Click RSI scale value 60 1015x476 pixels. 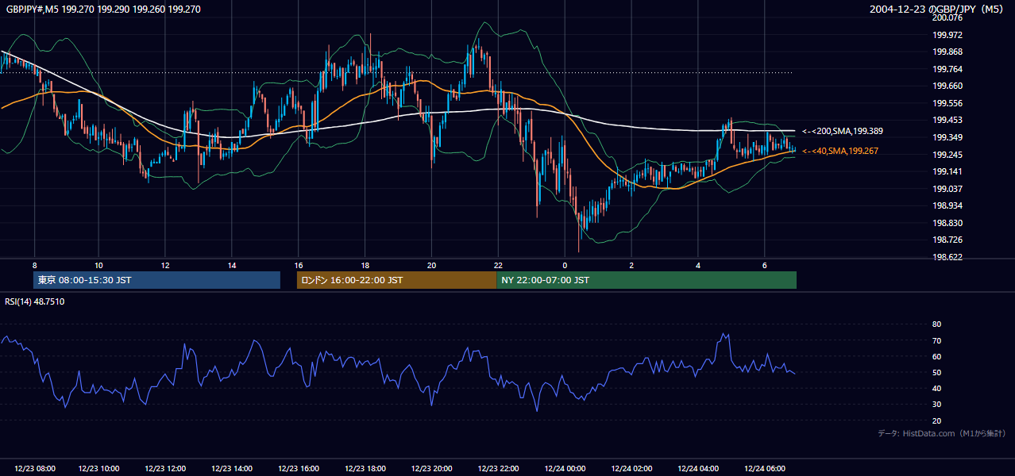point(937,356)
